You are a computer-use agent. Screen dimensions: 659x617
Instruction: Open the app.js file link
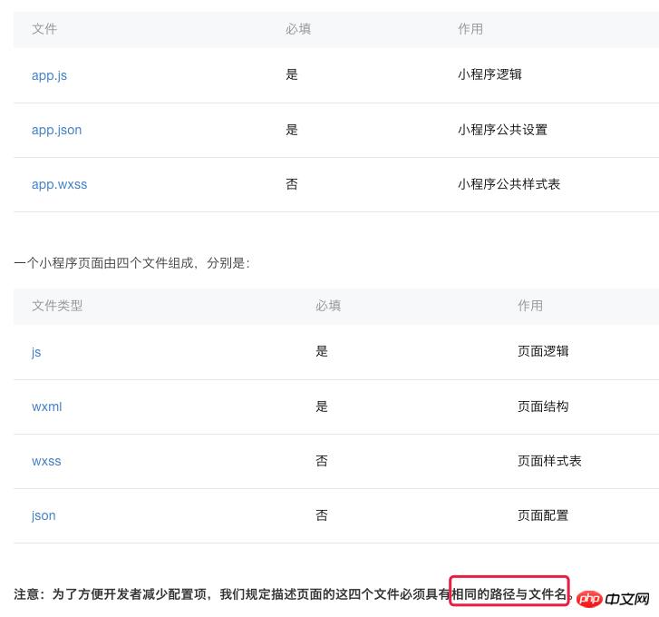pyautogui.click(x=49, y=75)
